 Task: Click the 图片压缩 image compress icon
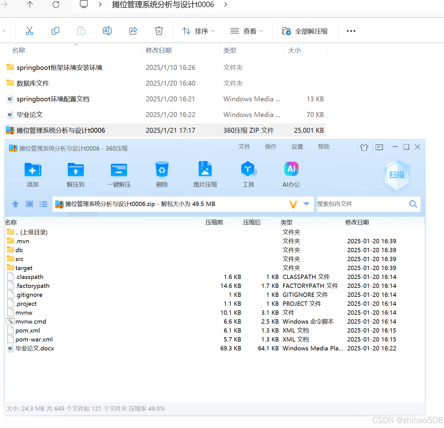tap(205, 175)
